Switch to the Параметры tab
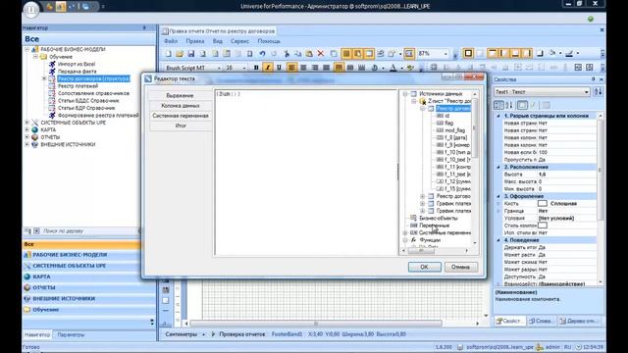 click(x=71, y=335)
